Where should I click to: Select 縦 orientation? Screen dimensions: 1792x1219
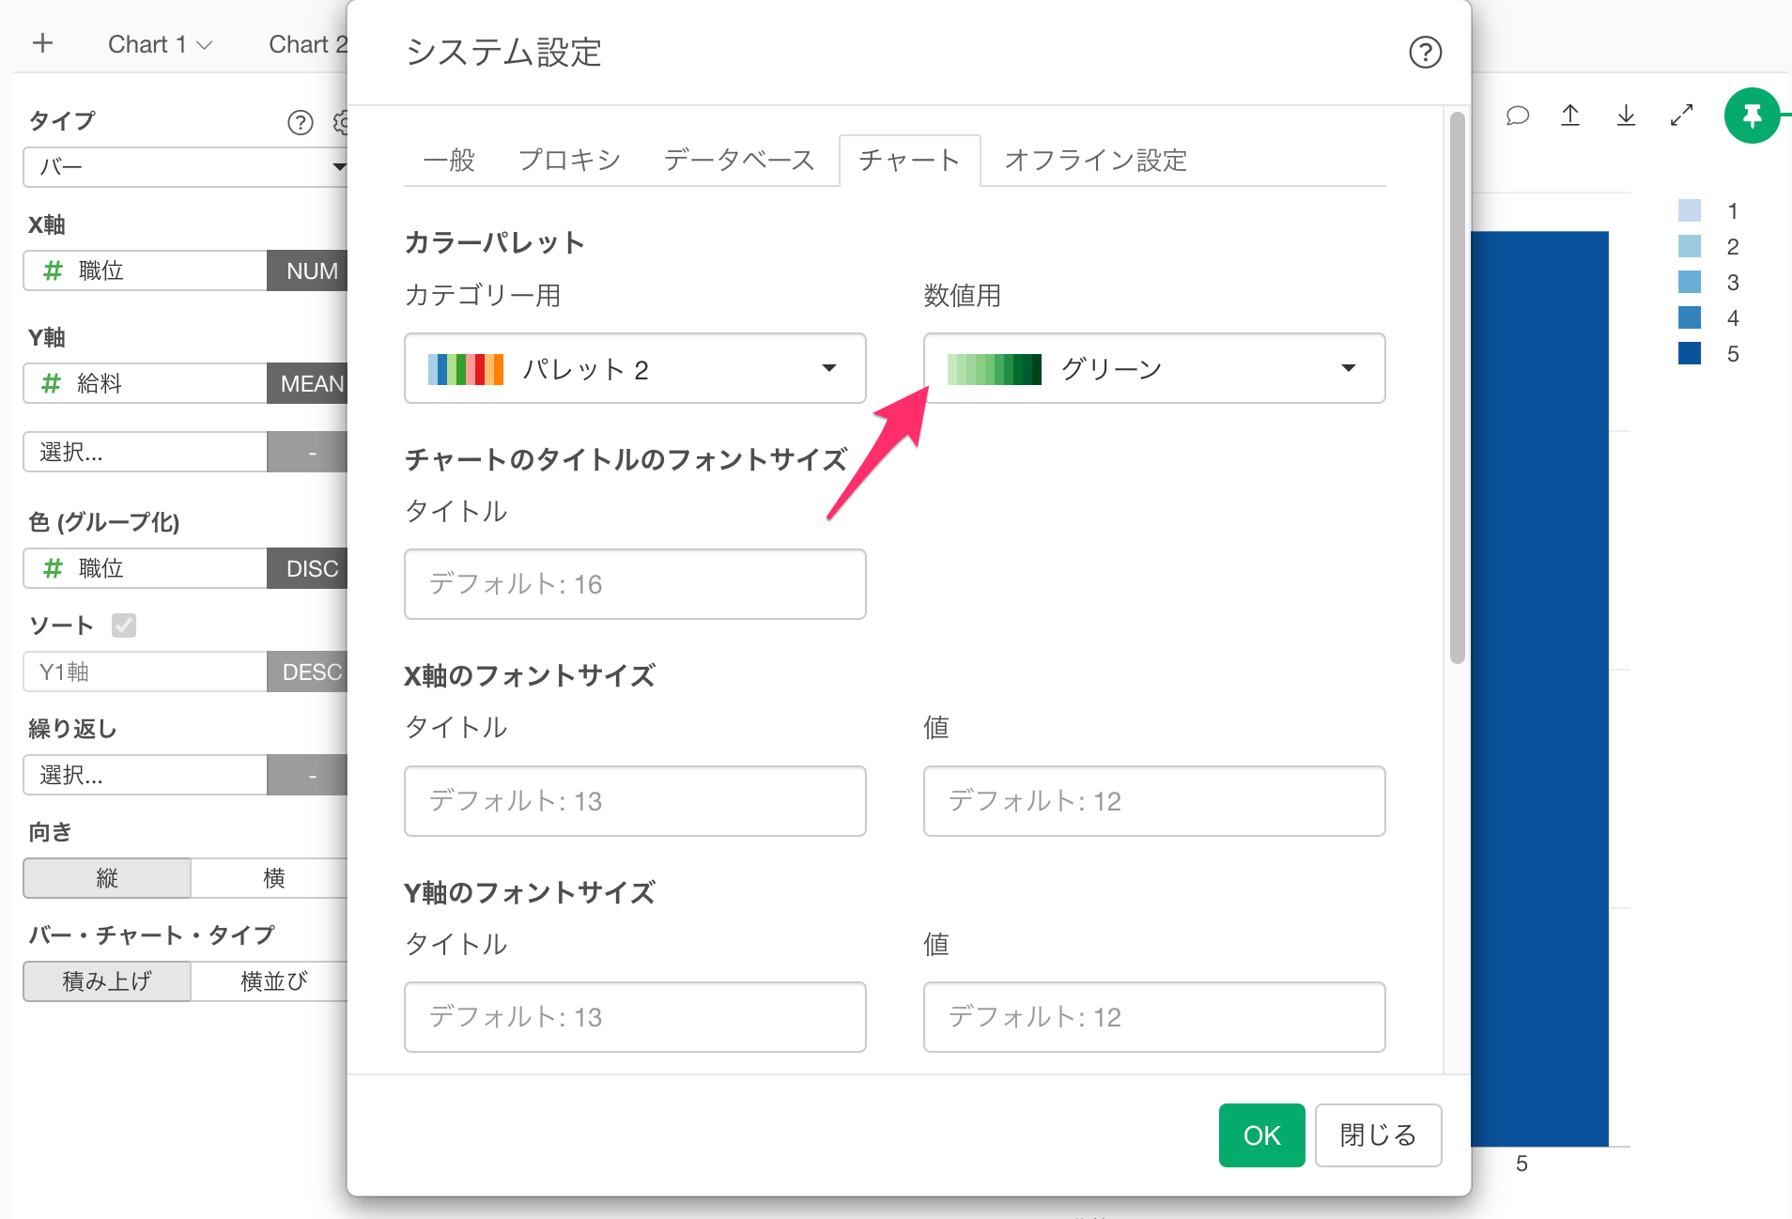pyautogui.click(x=107, y=878)
